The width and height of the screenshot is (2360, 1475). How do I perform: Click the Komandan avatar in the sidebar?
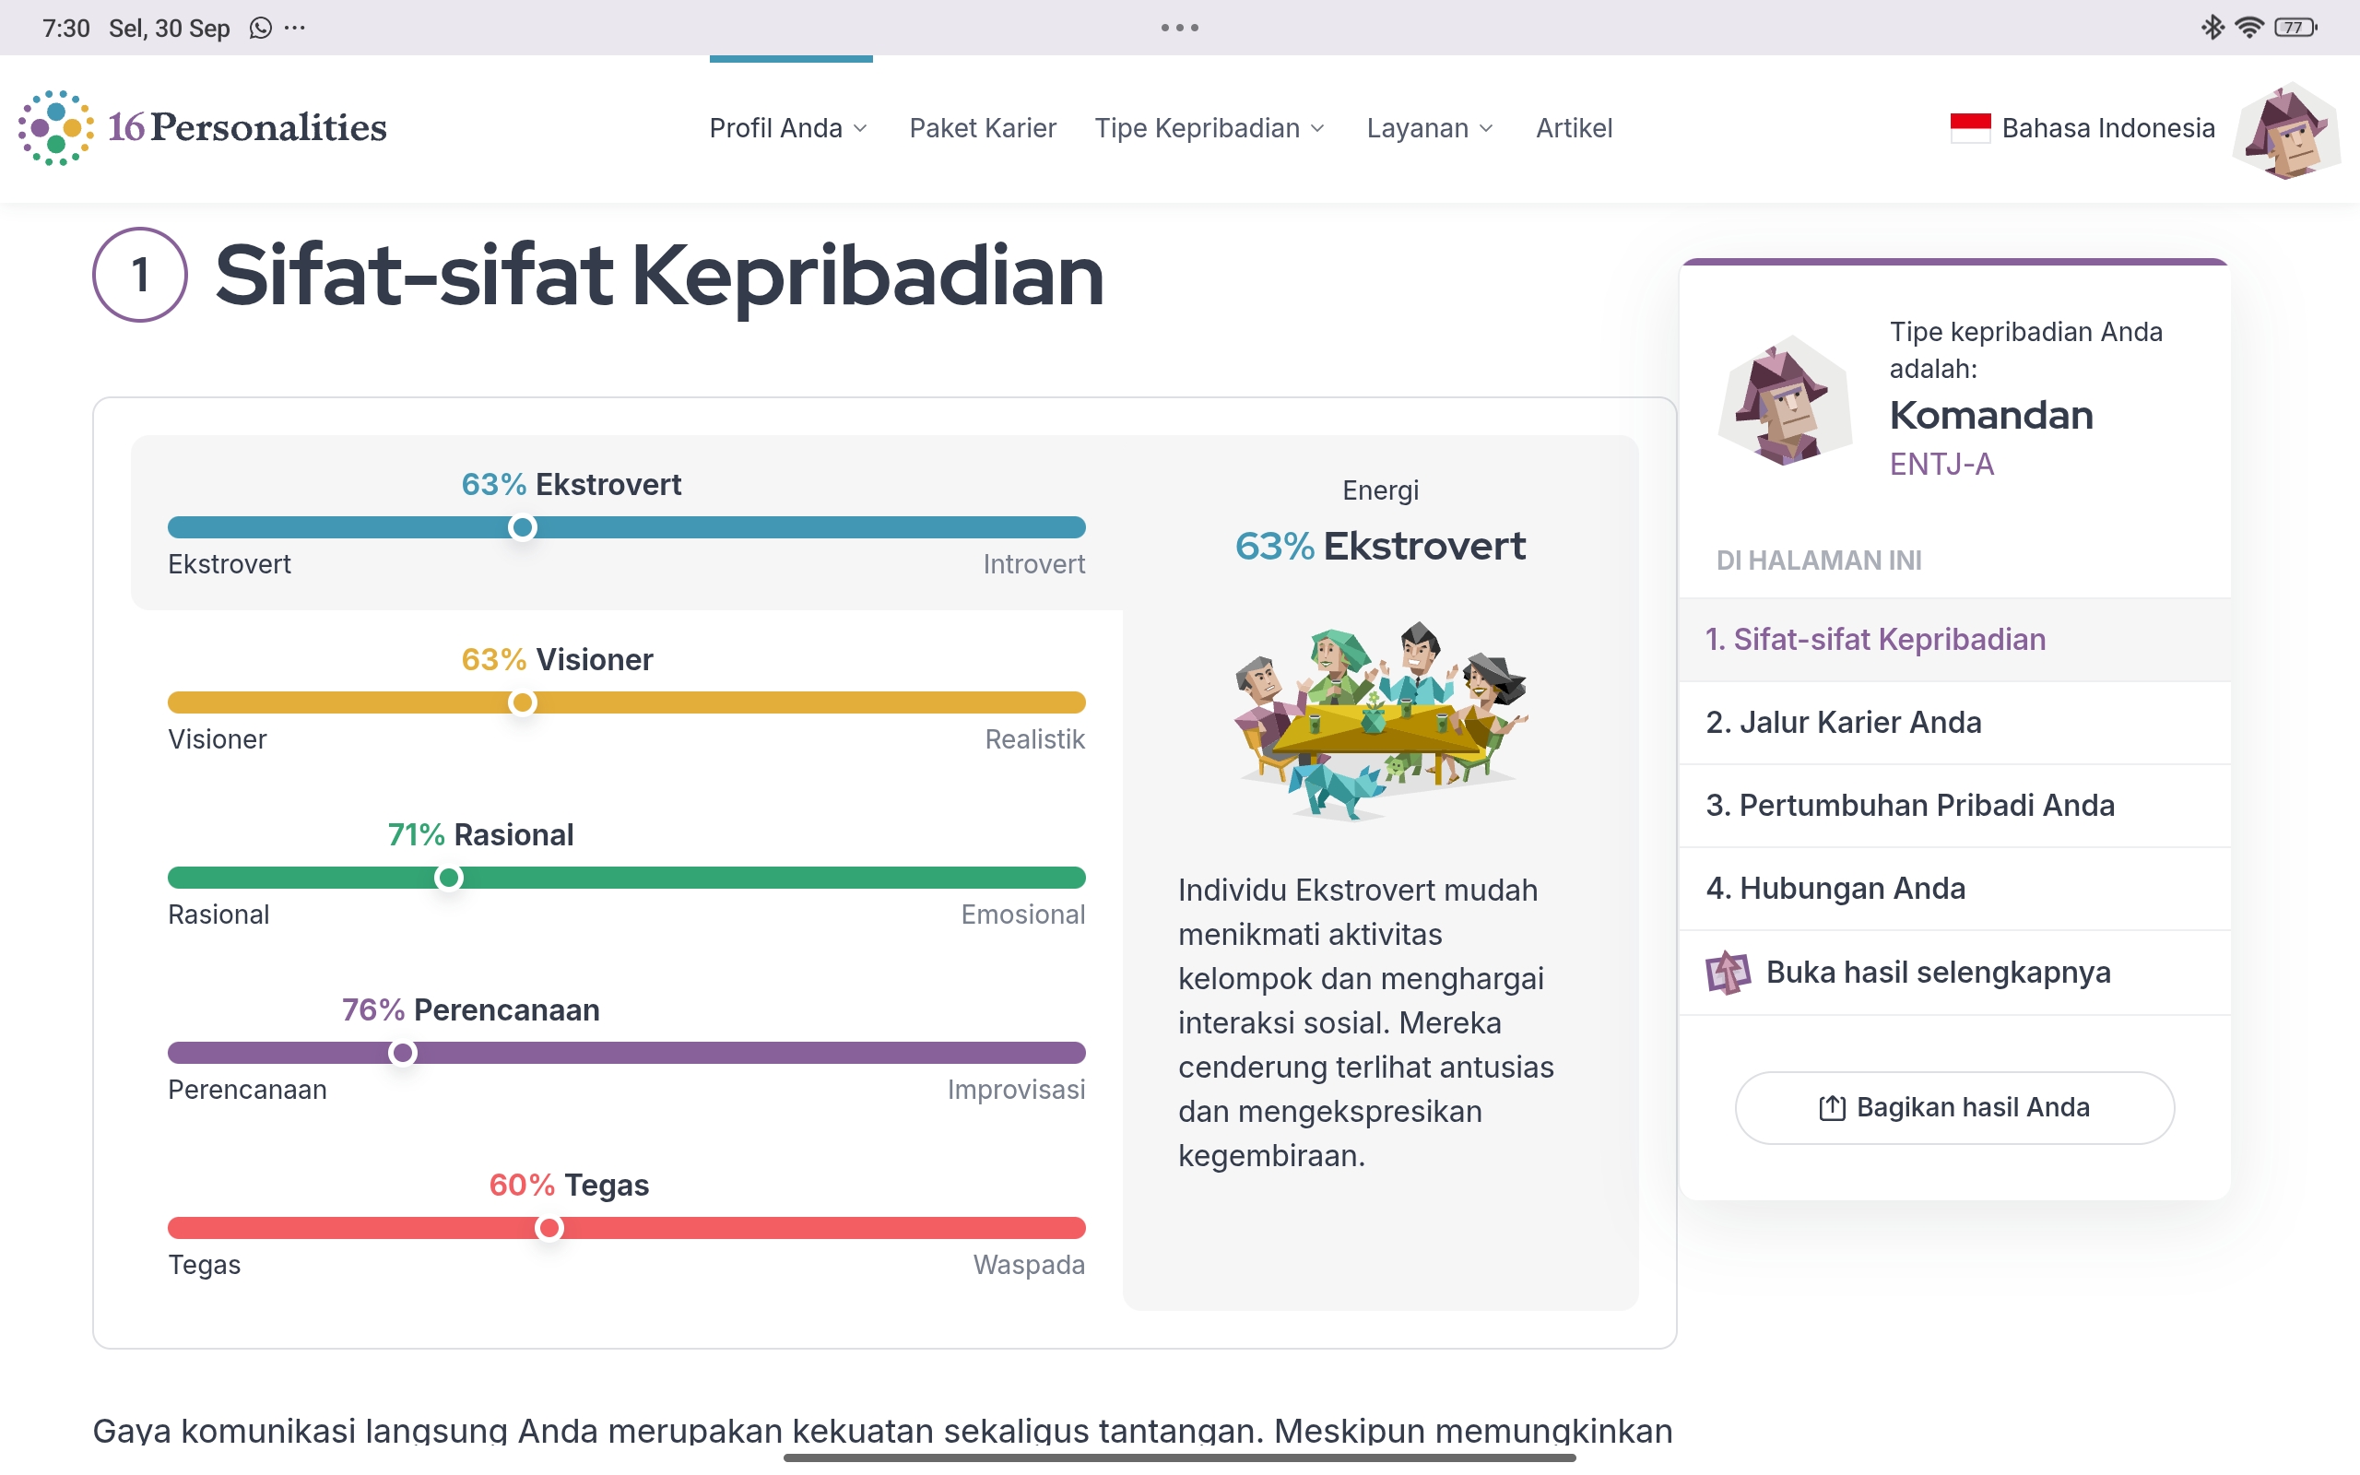[x=1784, y=401]
